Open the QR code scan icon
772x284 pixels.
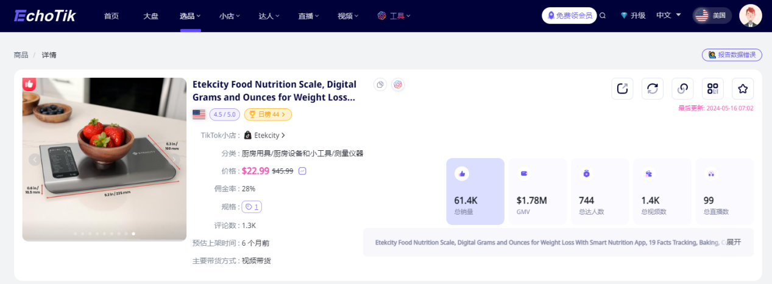712,89
